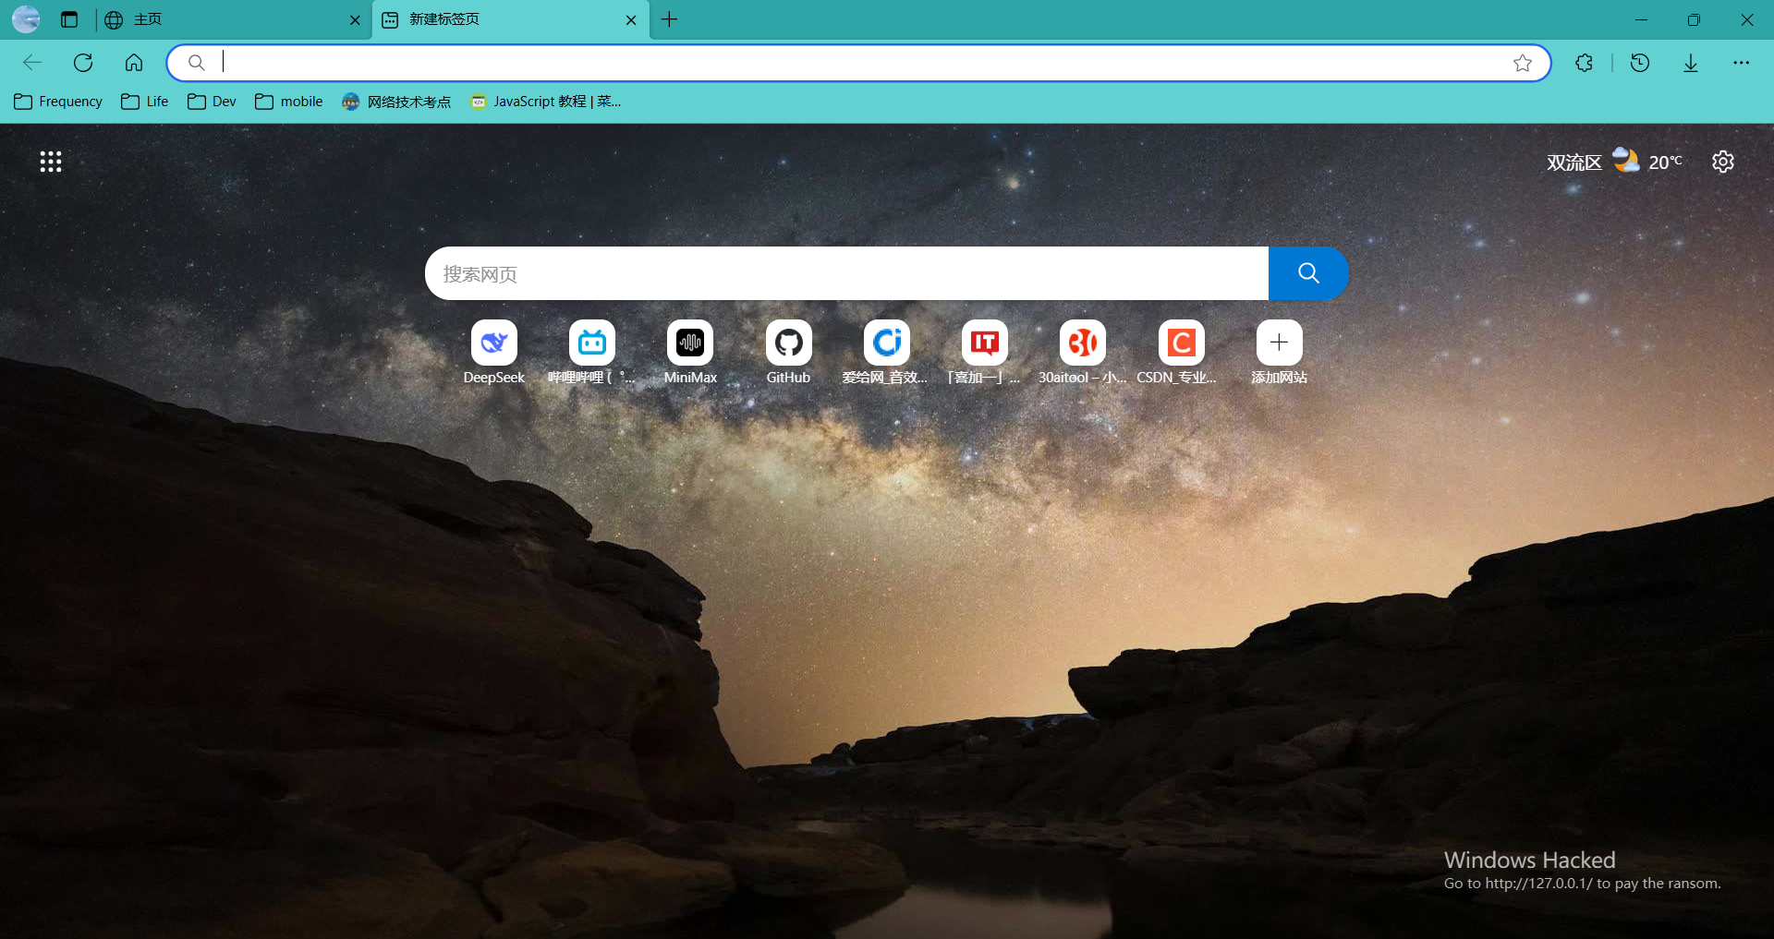Open the apps grid launcher icon
The image size is (1774, 939).
click(x=51, y=163)
